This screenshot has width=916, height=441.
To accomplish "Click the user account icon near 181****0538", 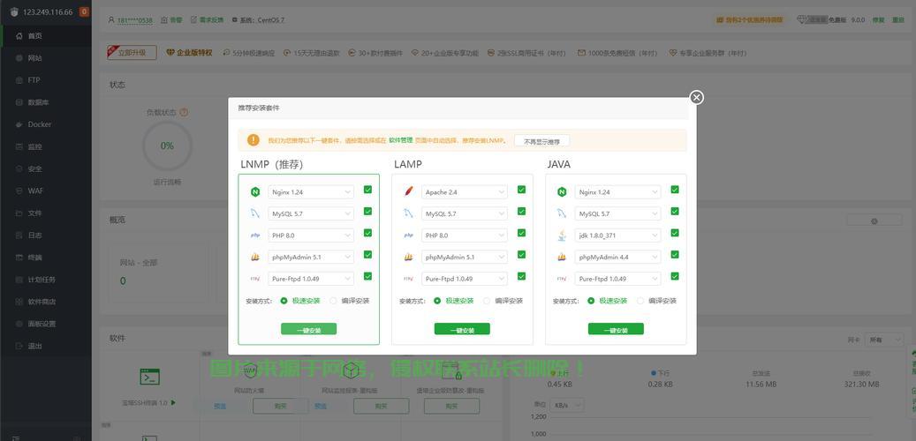I will [x=111, y=19].
